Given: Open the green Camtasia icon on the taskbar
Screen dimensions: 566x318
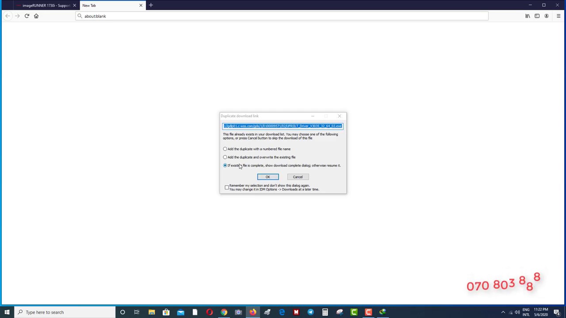Looking at the screenshot, I should [354, 312].
